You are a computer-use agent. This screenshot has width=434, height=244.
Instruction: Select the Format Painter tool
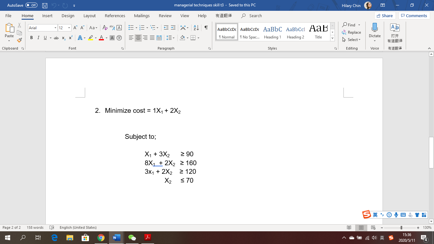pos(19,40)
